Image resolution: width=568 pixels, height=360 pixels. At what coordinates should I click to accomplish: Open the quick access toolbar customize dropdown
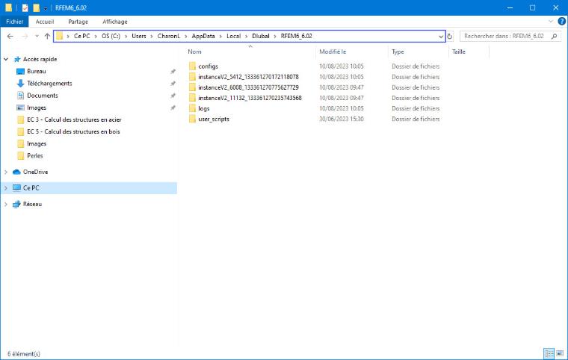coord(46,8)
